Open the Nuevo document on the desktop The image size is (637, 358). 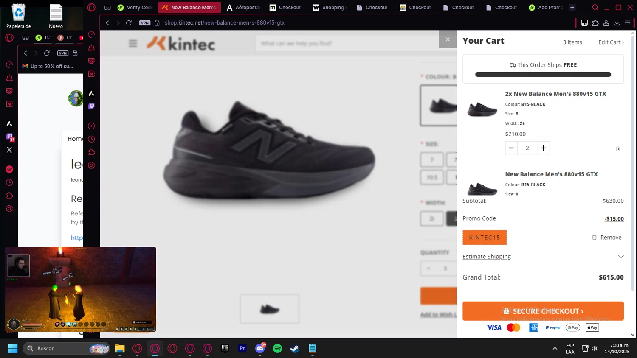56,16
